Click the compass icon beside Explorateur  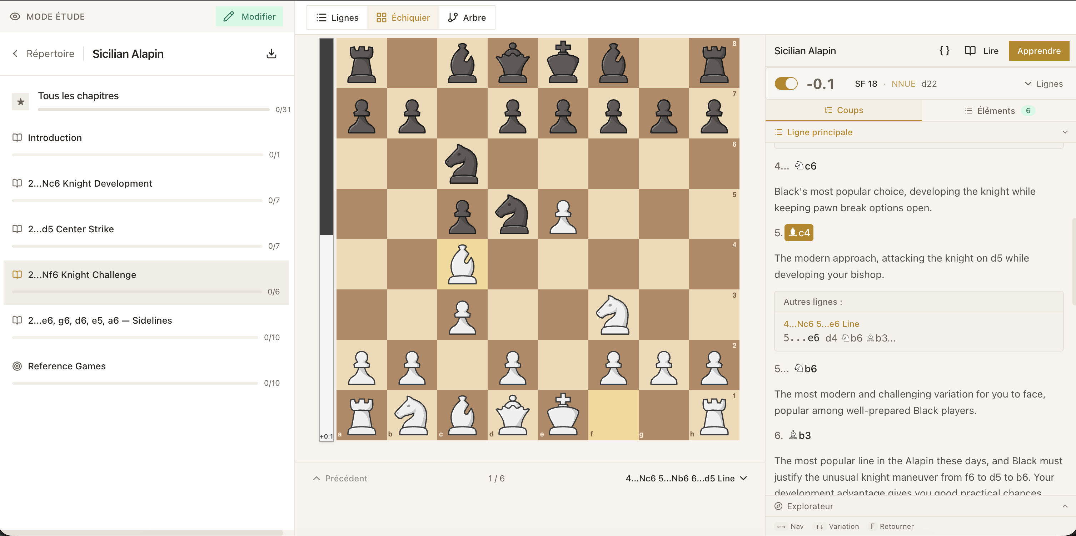coord(778,506)
